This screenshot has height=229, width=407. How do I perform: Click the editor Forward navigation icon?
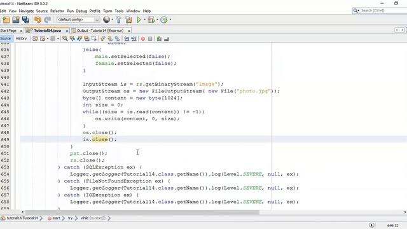click(53, 39)
